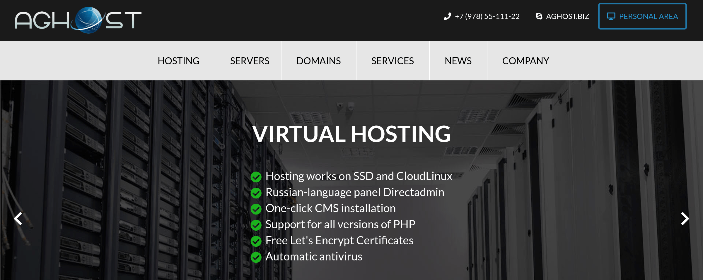Click the VIRTUAL HOSTING slide heading

tap(351, 134)
